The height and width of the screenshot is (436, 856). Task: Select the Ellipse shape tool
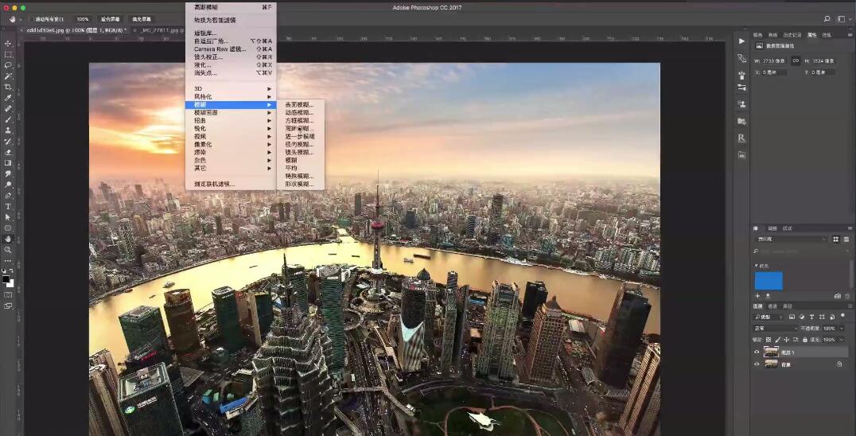pyautogui.click(x=8, y=228)
